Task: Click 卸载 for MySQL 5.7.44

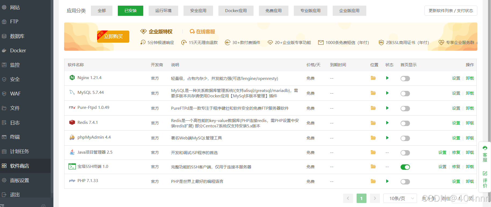Action: click(x=470, y=93)
